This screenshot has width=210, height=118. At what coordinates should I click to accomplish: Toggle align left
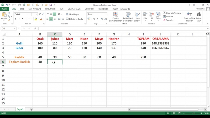point(48,19)
